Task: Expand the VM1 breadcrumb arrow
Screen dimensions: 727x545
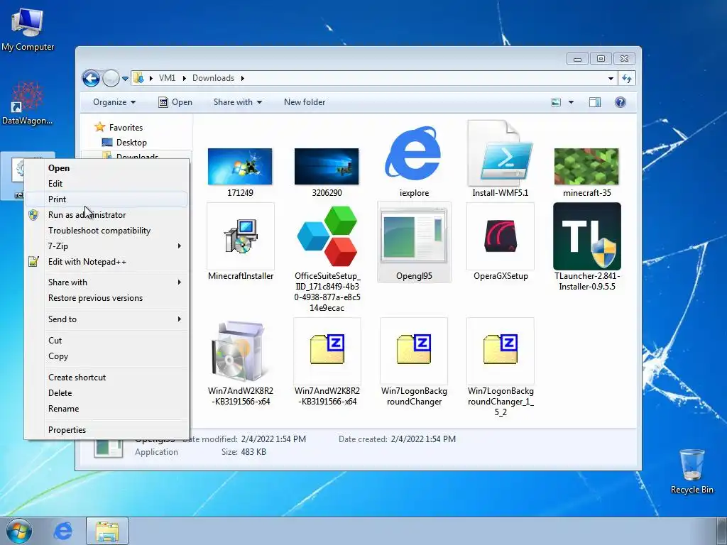Action: click(x=184, y=78)
